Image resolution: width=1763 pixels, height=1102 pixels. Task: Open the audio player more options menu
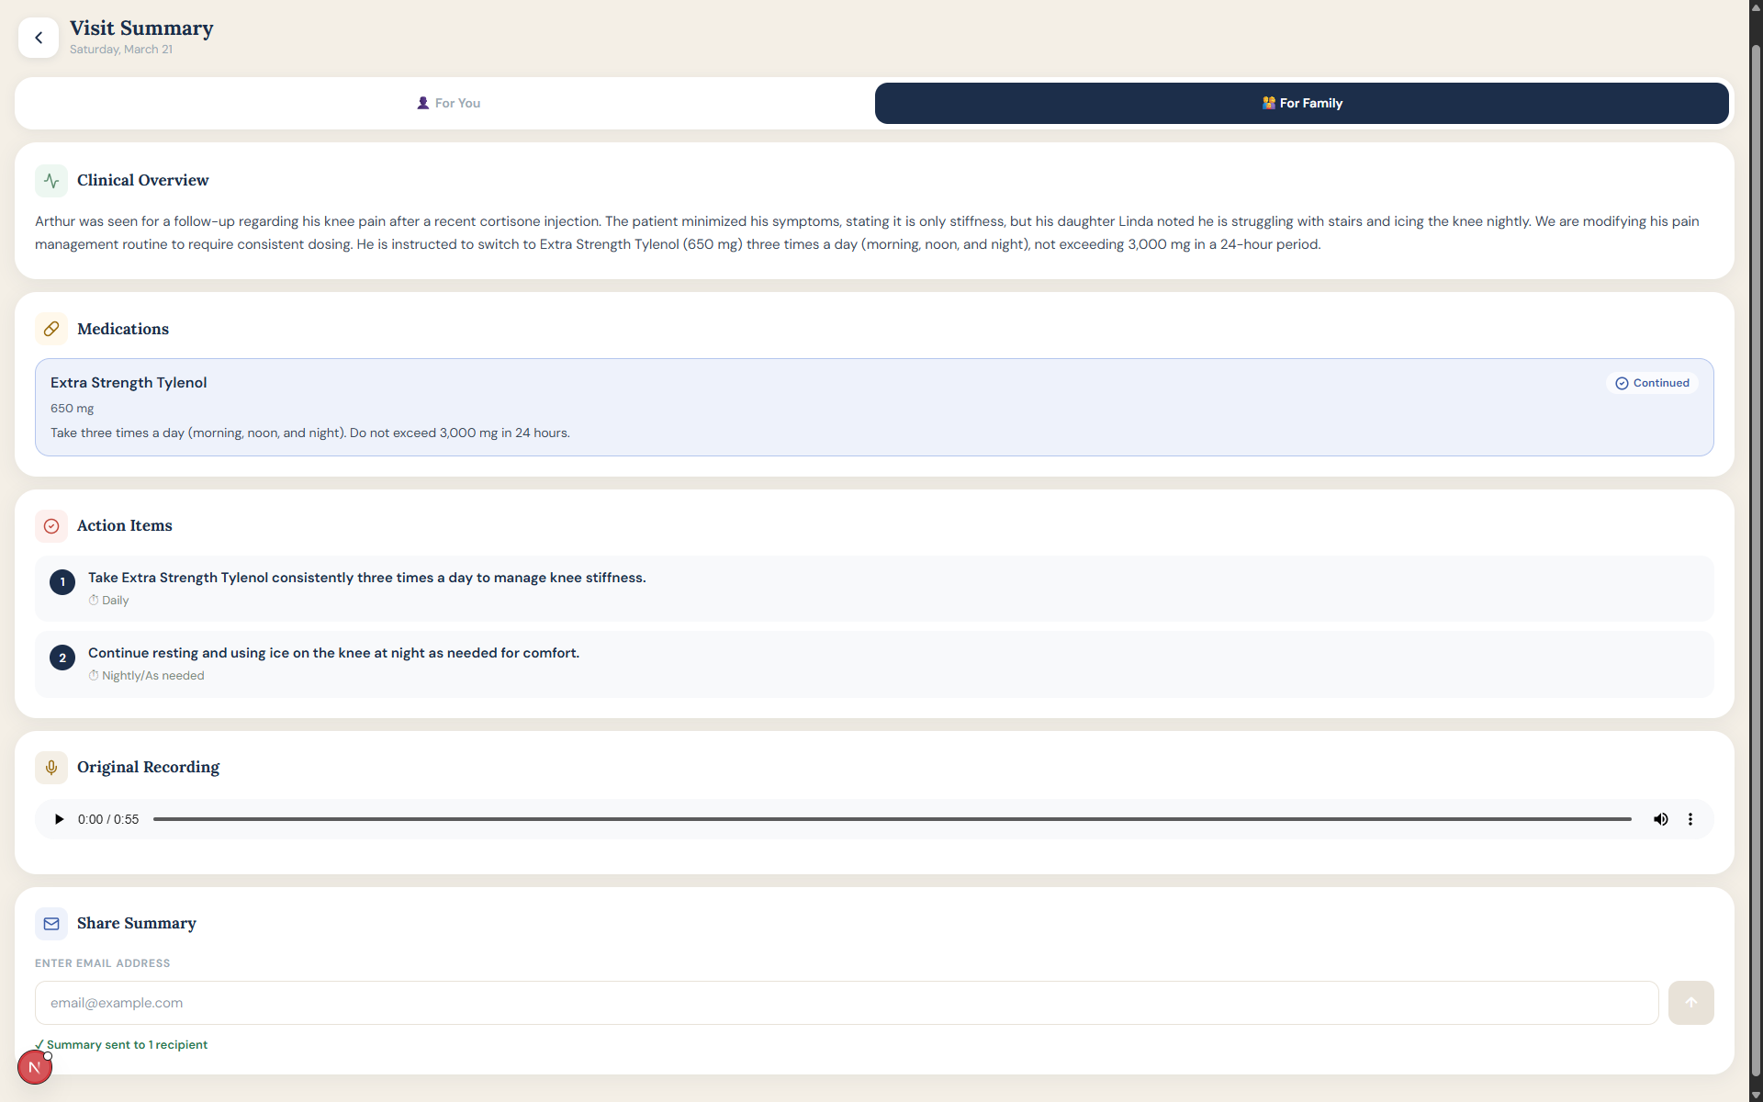point(1690,819)
